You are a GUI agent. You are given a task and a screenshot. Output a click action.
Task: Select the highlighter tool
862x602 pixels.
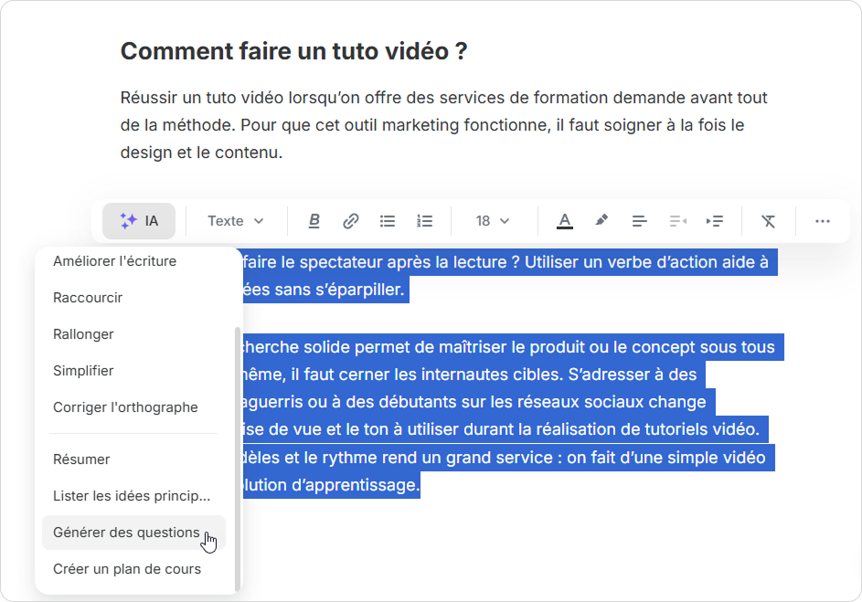click(x=601, y=221)
